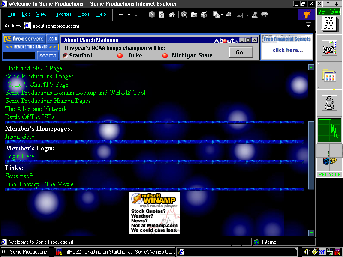
Task: Open the Search pane icon
Action: (x=184, y=14)
